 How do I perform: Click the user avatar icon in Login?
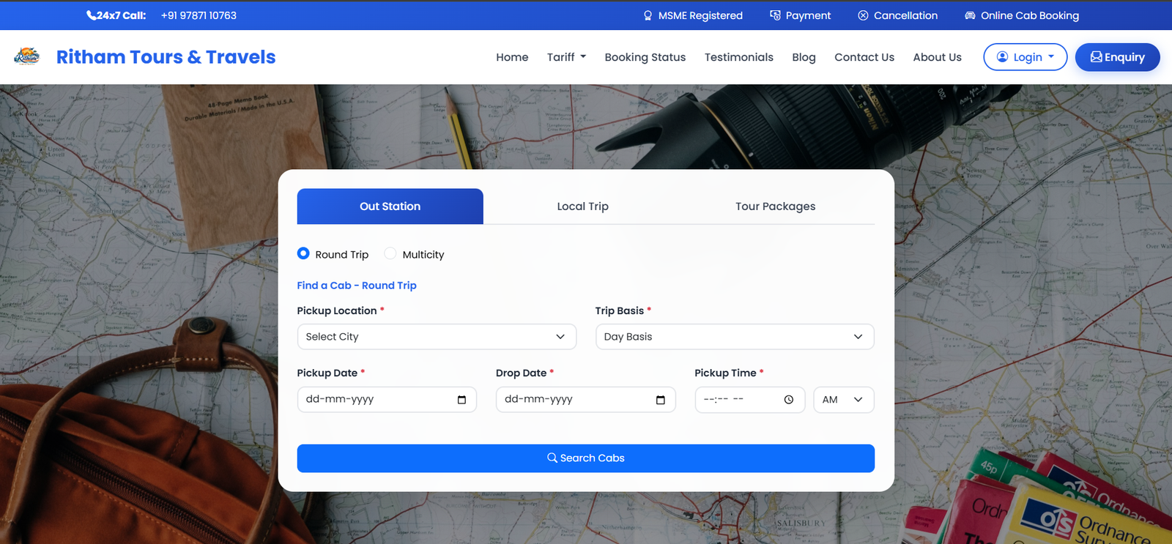[1002, 57]
